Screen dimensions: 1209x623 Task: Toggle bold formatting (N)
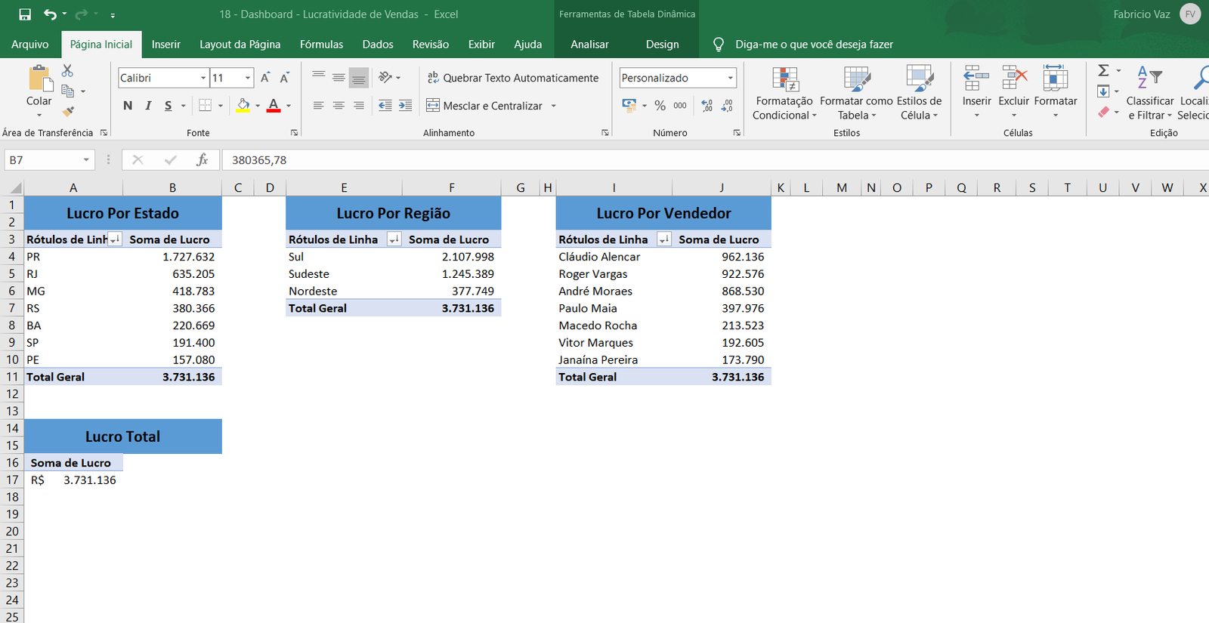(x=128, y=106)
